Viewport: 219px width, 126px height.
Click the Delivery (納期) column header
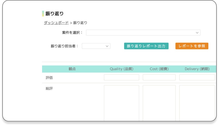point(197,69)
